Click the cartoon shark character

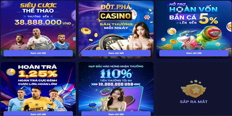pyautogui.click(x=187, y=39)
